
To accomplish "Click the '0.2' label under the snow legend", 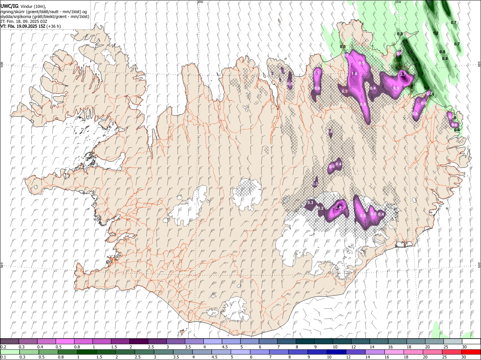I will (x=3, y=347).
